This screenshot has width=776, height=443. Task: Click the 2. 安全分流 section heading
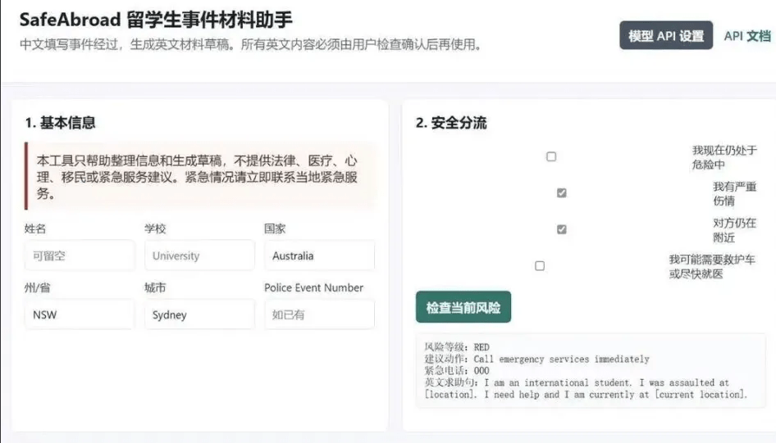451,123
